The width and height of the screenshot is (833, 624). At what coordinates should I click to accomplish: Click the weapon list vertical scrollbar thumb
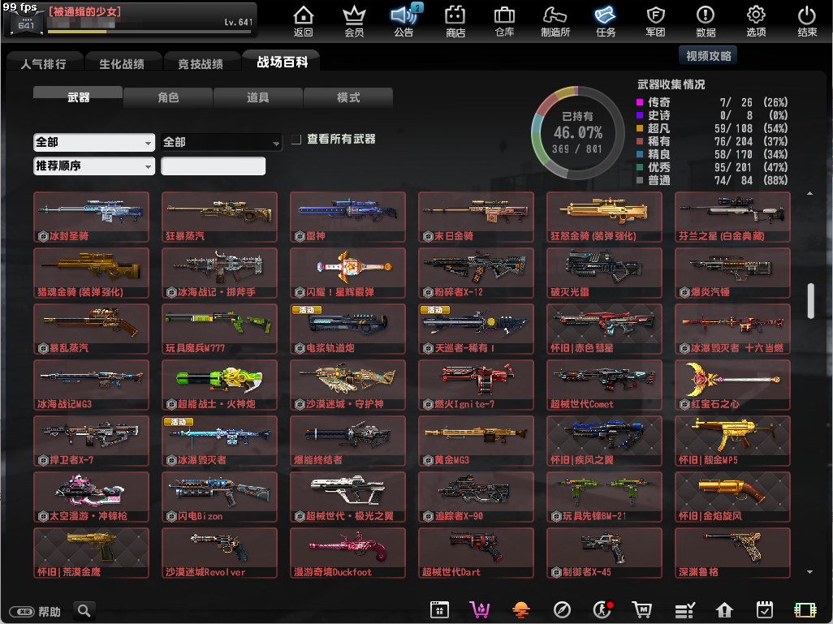[809, 301]
